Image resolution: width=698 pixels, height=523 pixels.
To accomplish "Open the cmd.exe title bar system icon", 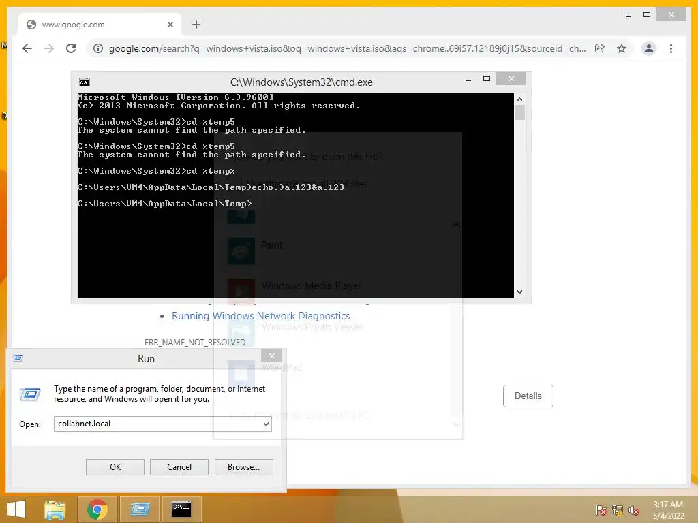I will (84, 82).
